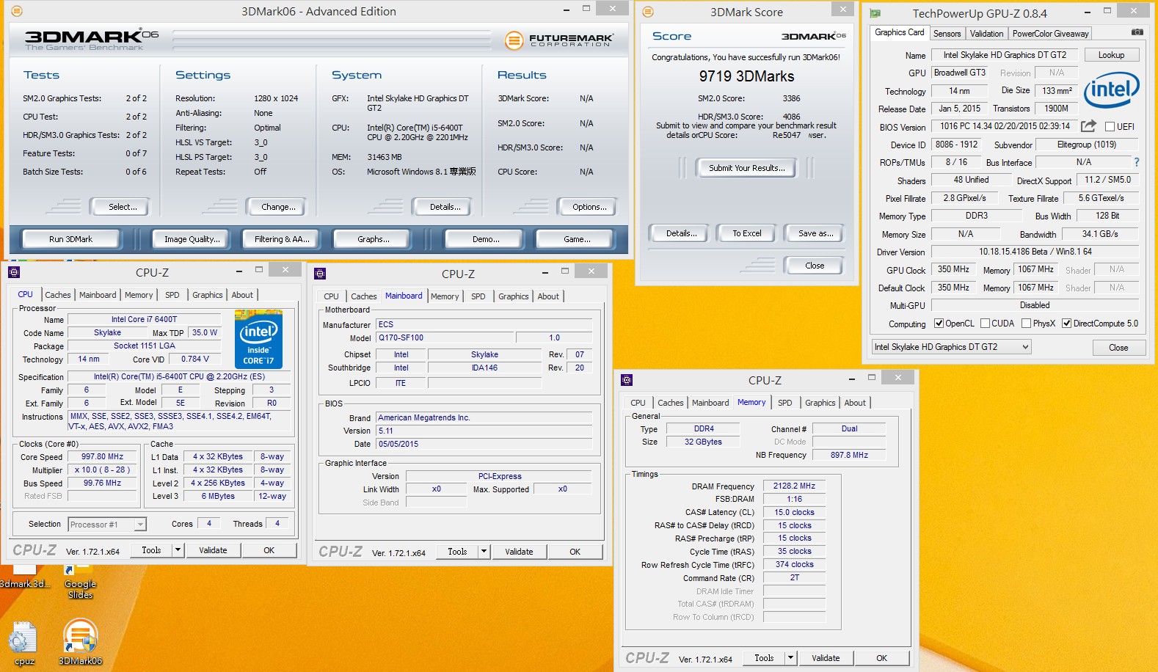Toggle the DirectCompute 5.0 checkbox
Viewport: 1158px width, 672px height.
coord(1067,324)
